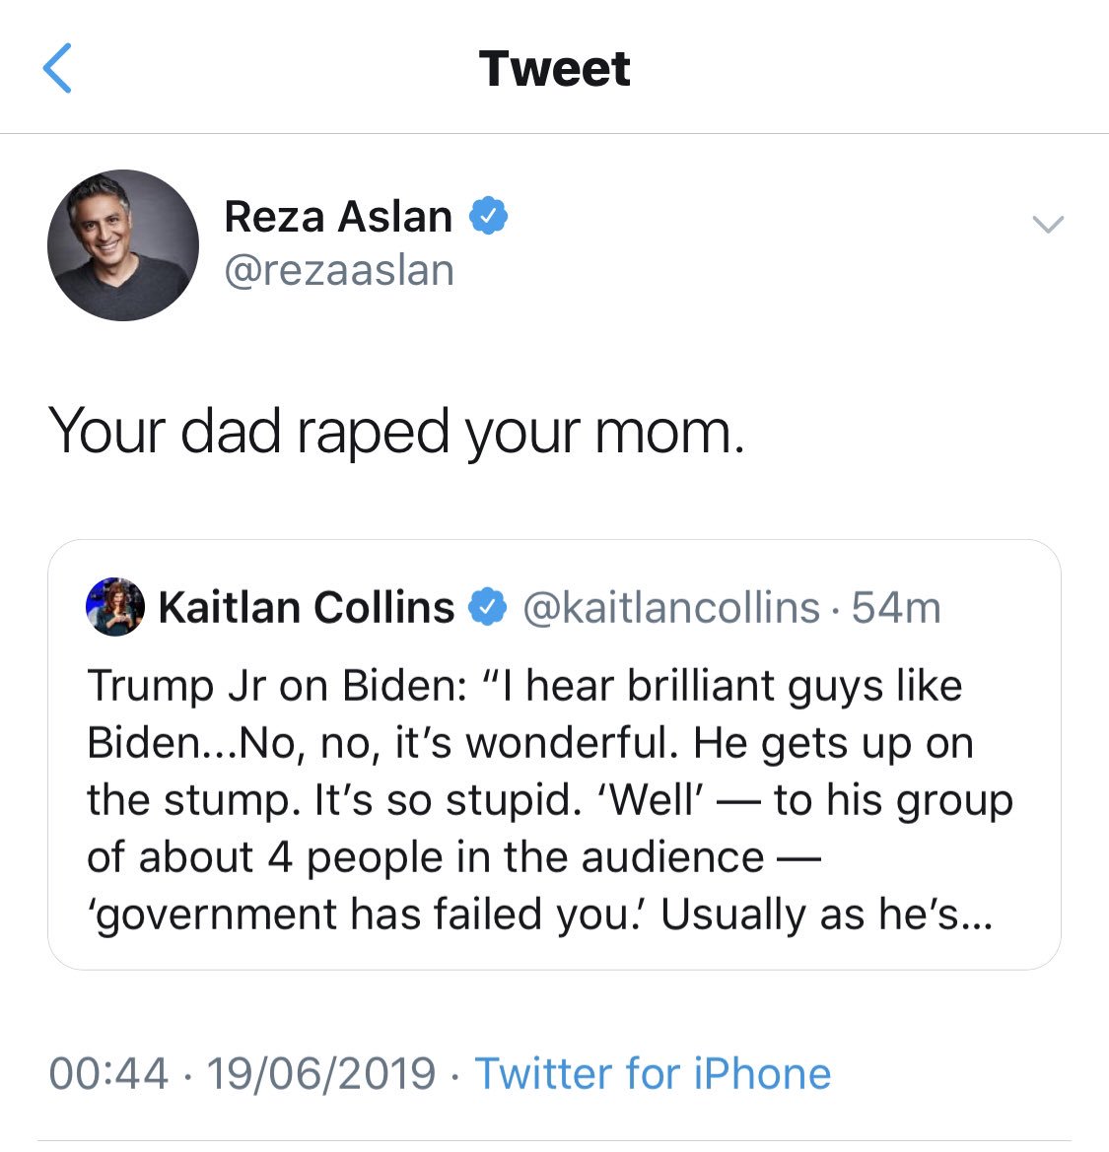The width and height of the screenshot is (1109, 1152).
Task: Click the Twitter for iPhone link
Action: 653,1073
